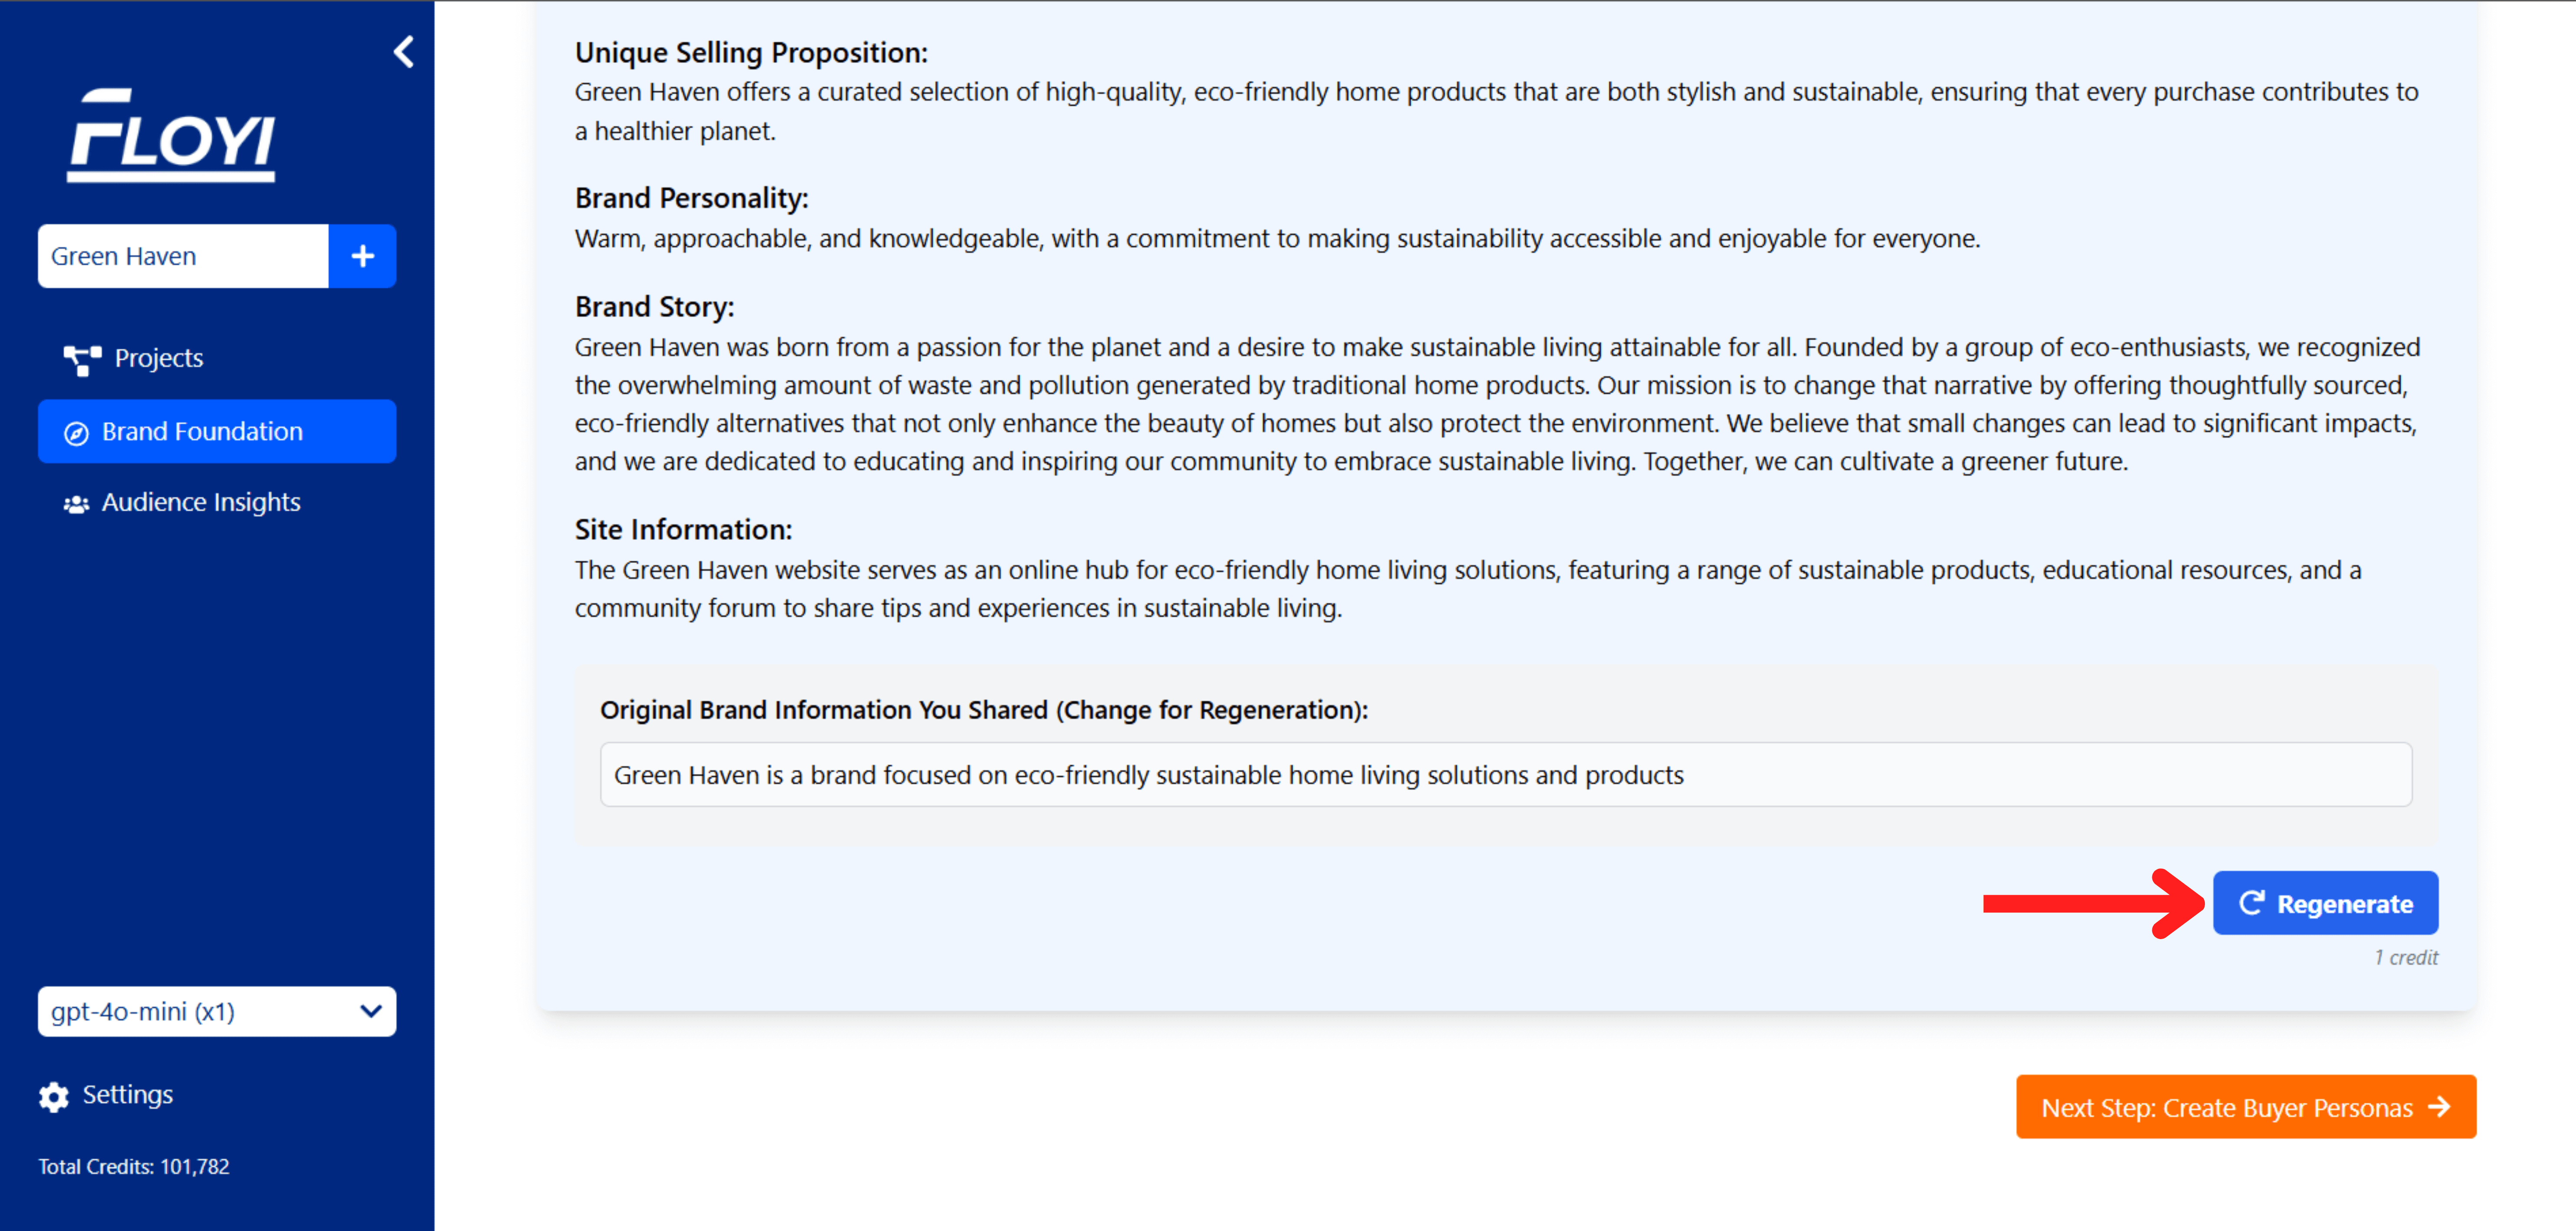Viewport: 2576px width, 1231px height.
Task: Open the gpt-4o-mini model dropdown
Action: pyautogui.click(x=217, y=1011)
